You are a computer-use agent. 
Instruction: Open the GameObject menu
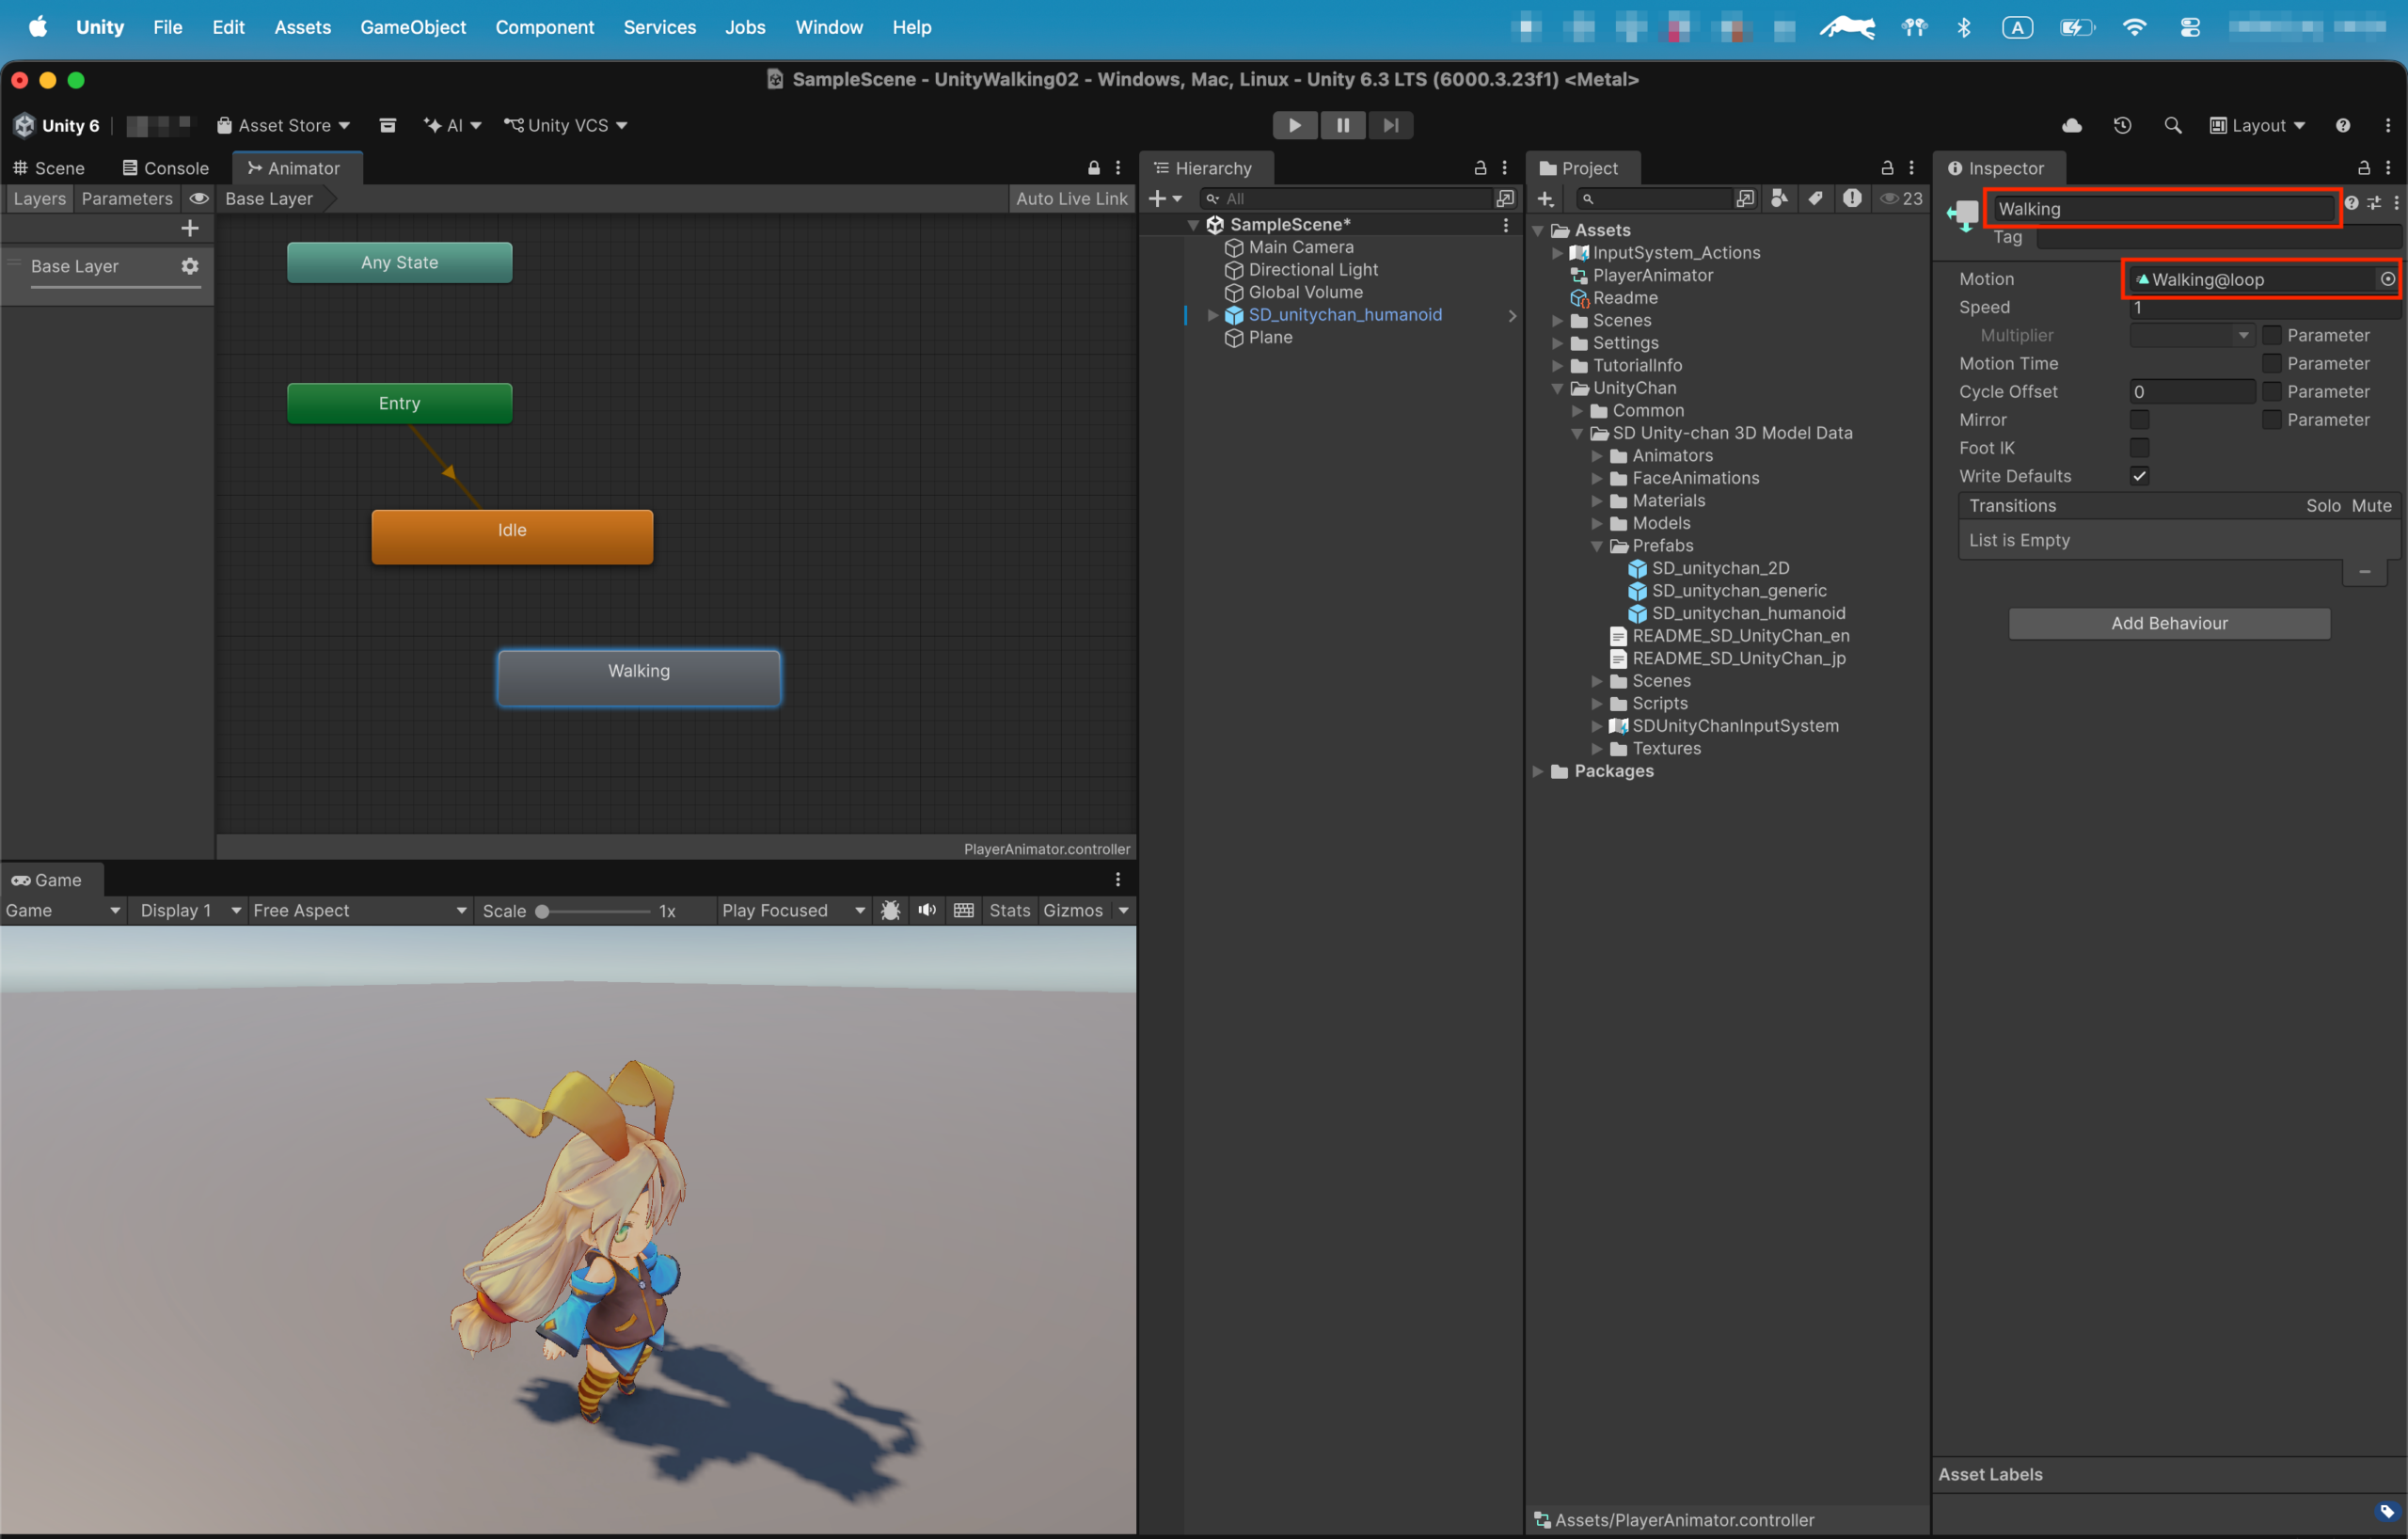(x=413, y=27)
